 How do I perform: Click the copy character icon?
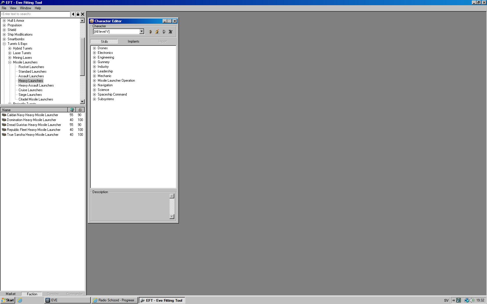click(x=164, y=32)
